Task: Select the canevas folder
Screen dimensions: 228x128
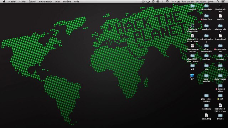Action: coord(220,55)
